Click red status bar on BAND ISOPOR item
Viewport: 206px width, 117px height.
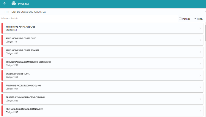(2, 75)
